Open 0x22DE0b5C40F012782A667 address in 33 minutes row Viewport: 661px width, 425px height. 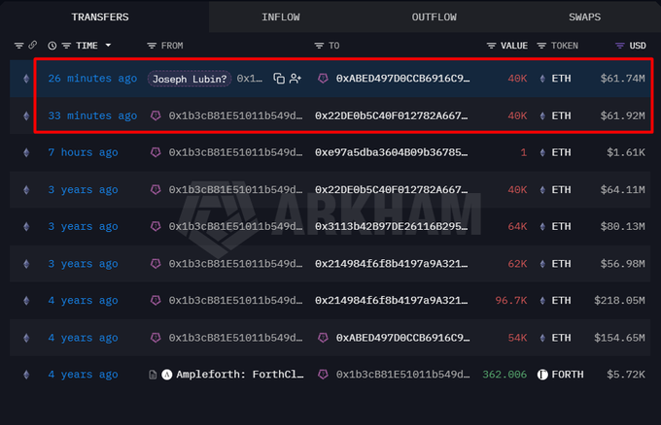point(391,115)
